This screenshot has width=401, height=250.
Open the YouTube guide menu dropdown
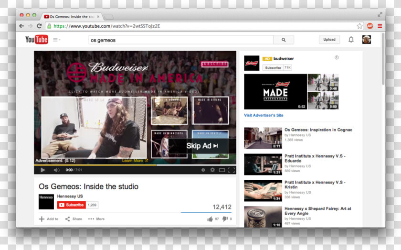coord(56,40)
